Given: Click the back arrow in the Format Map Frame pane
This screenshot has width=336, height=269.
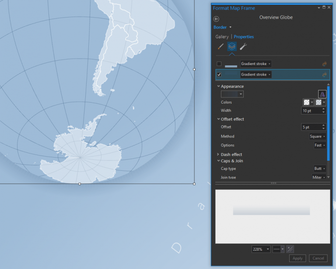Looking at the screenshot, I should pos(216,19).
